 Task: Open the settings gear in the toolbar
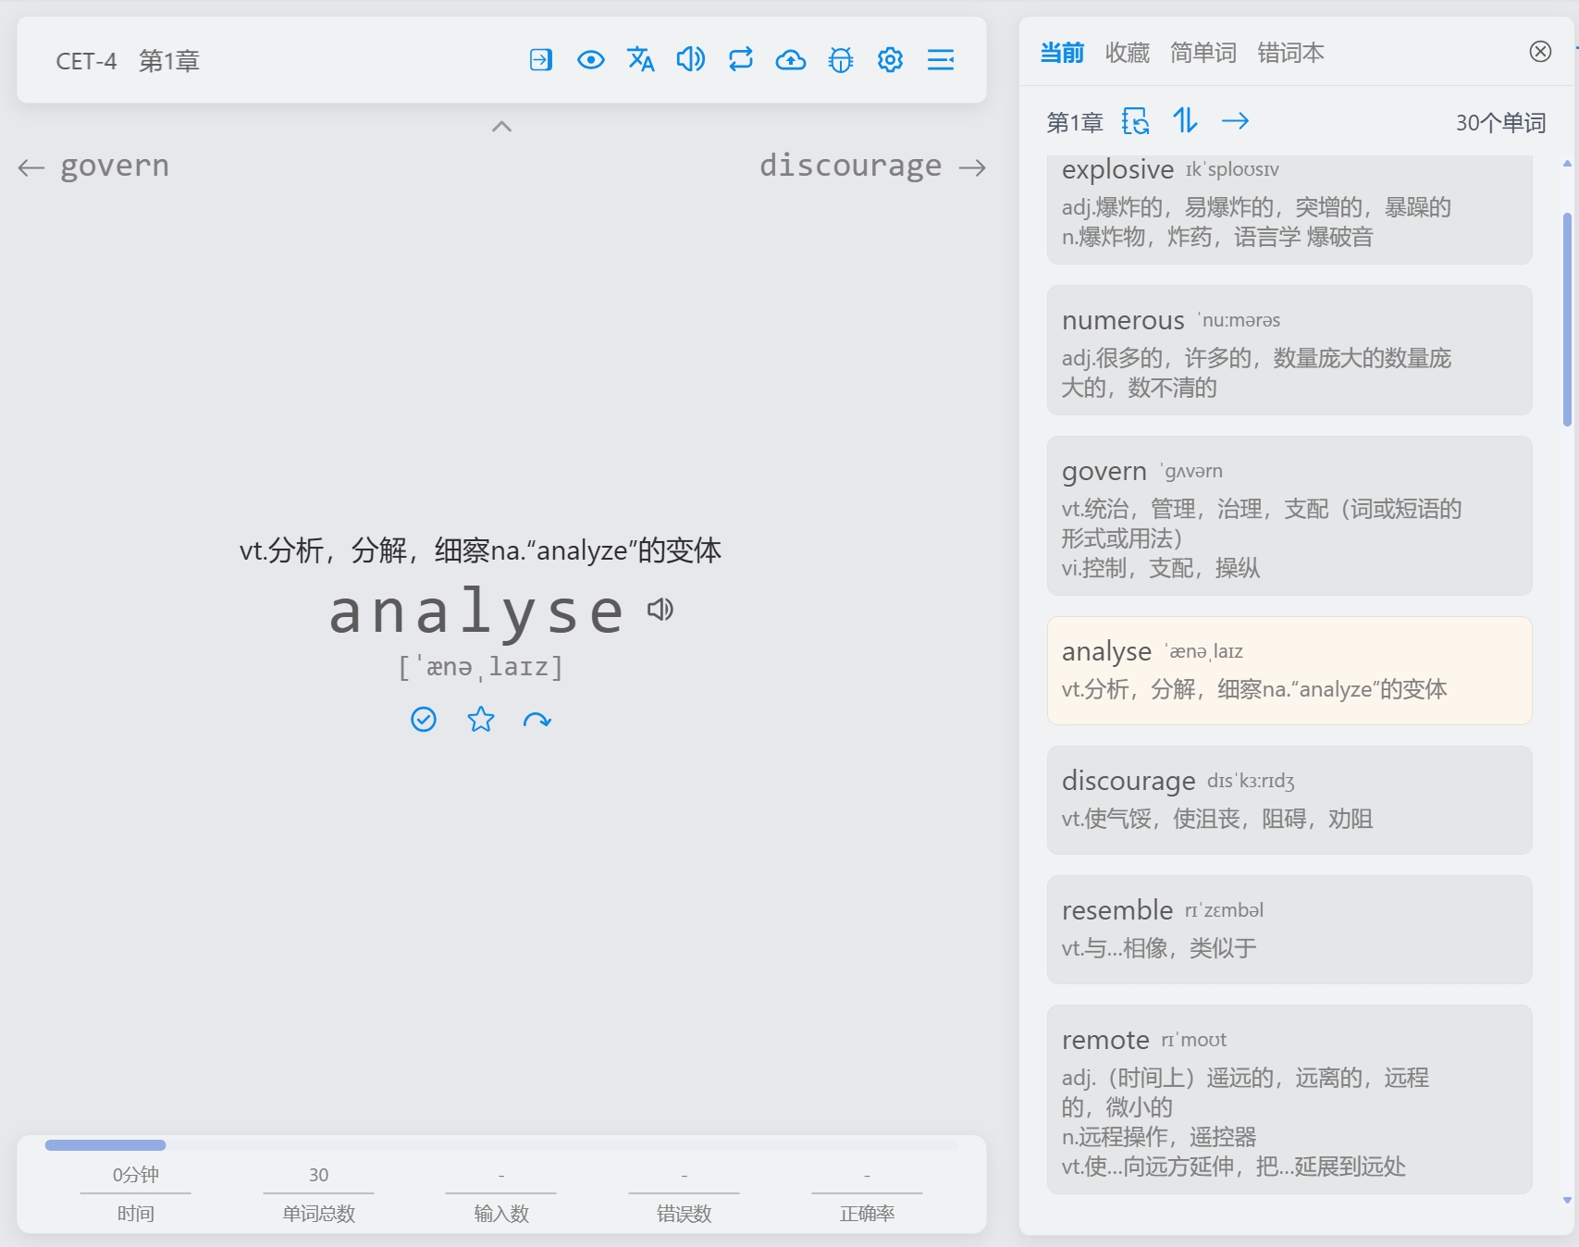point(890,60)
